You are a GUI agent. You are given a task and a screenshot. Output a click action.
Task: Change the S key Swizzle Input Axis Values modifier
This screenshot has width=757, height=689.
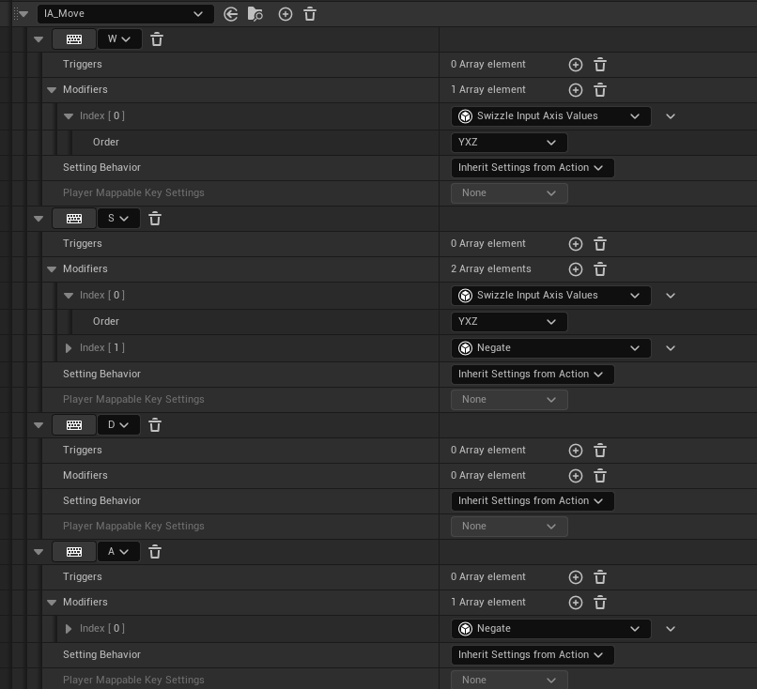551,296
